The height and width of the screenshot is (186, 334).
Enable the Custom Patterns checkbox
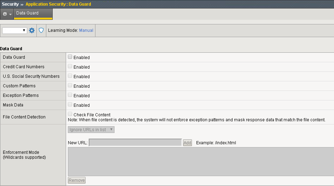(x=70, y=86)
